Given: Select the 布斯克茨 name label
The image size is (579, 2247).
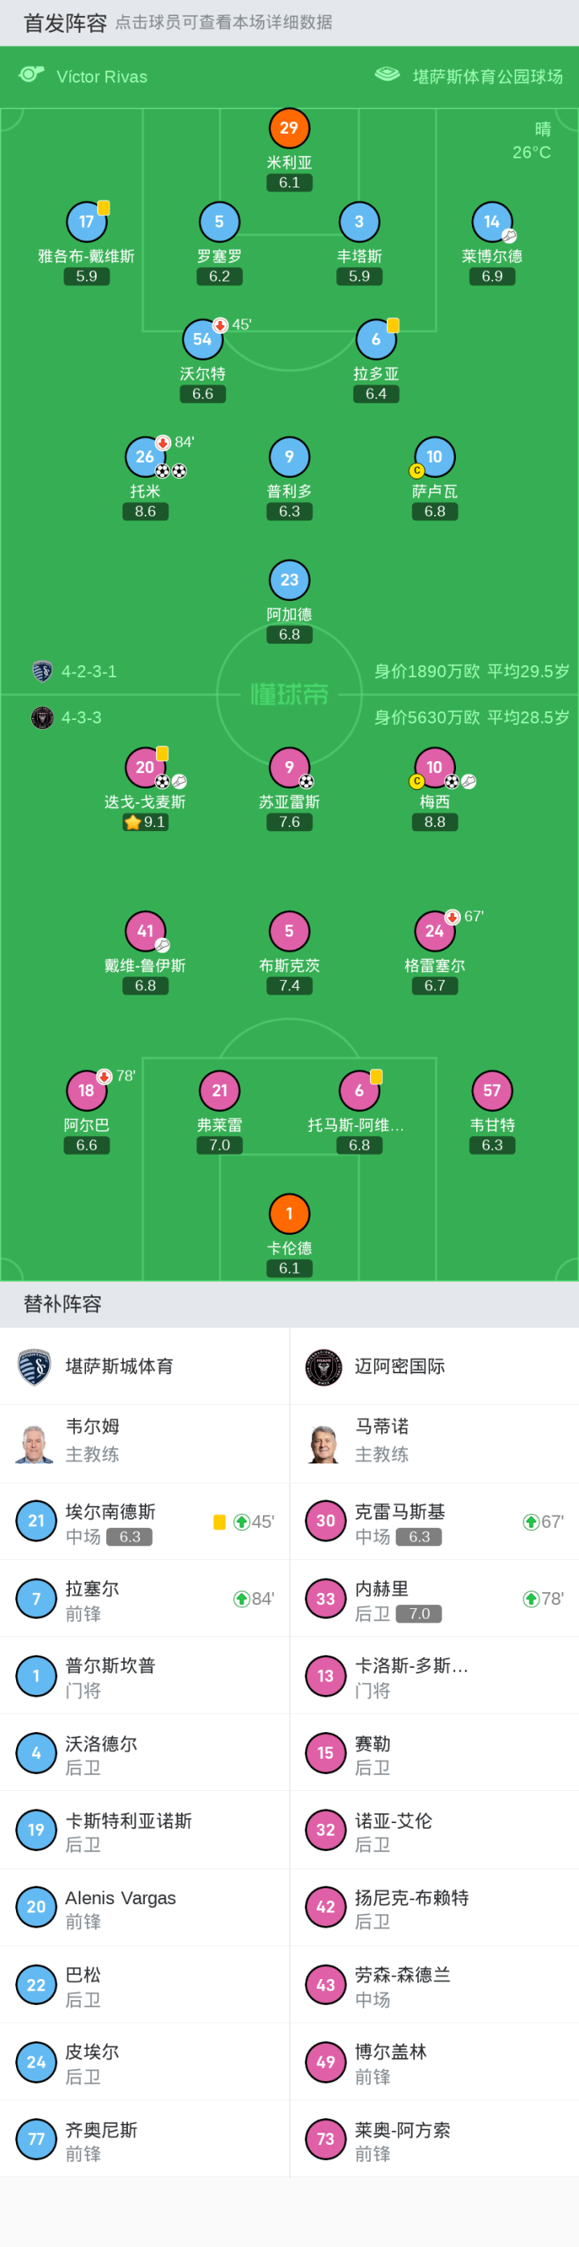Looking at the screenshot, I should [289, 965].
